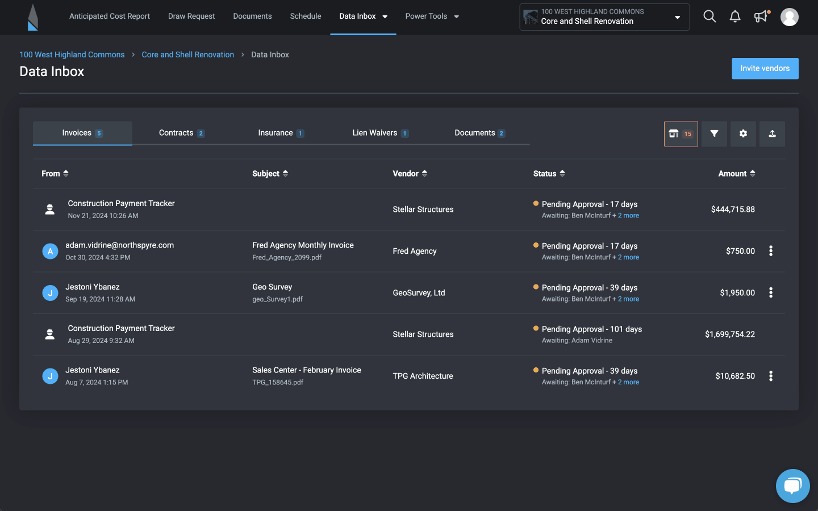Switch to the Insurance tab
818x511 pixels.
[x=281, y=133]
